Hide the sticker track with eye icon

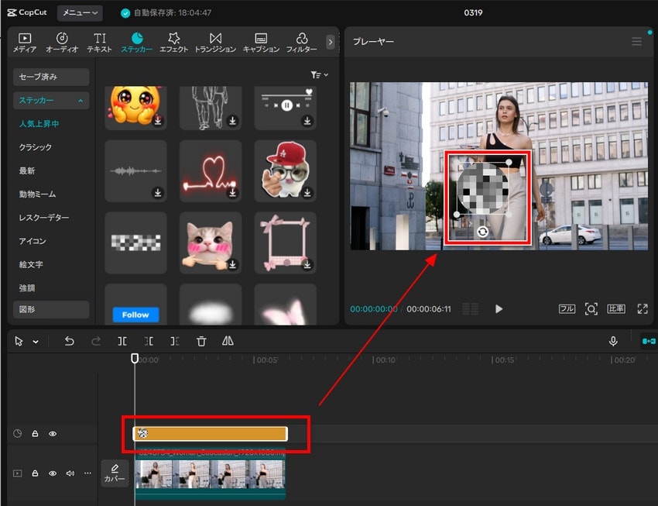(53, 434)
